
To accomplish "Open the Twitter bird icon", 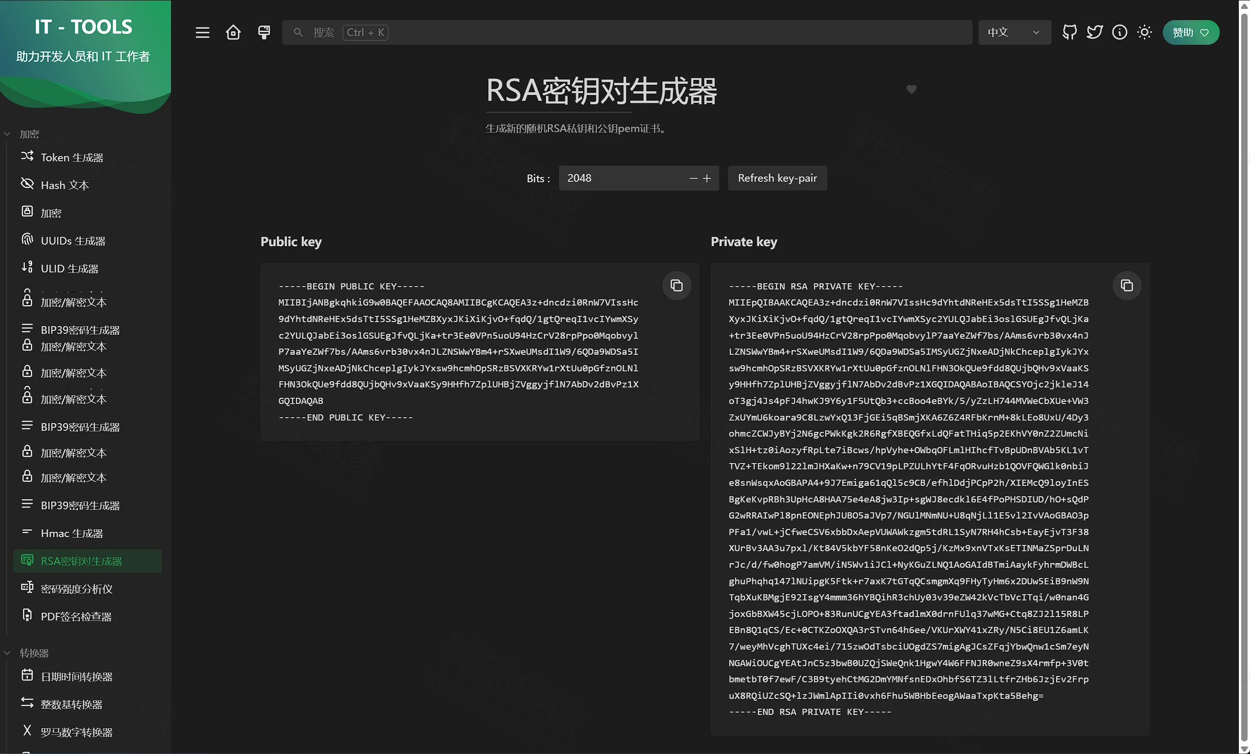I will coord(1094,33).
